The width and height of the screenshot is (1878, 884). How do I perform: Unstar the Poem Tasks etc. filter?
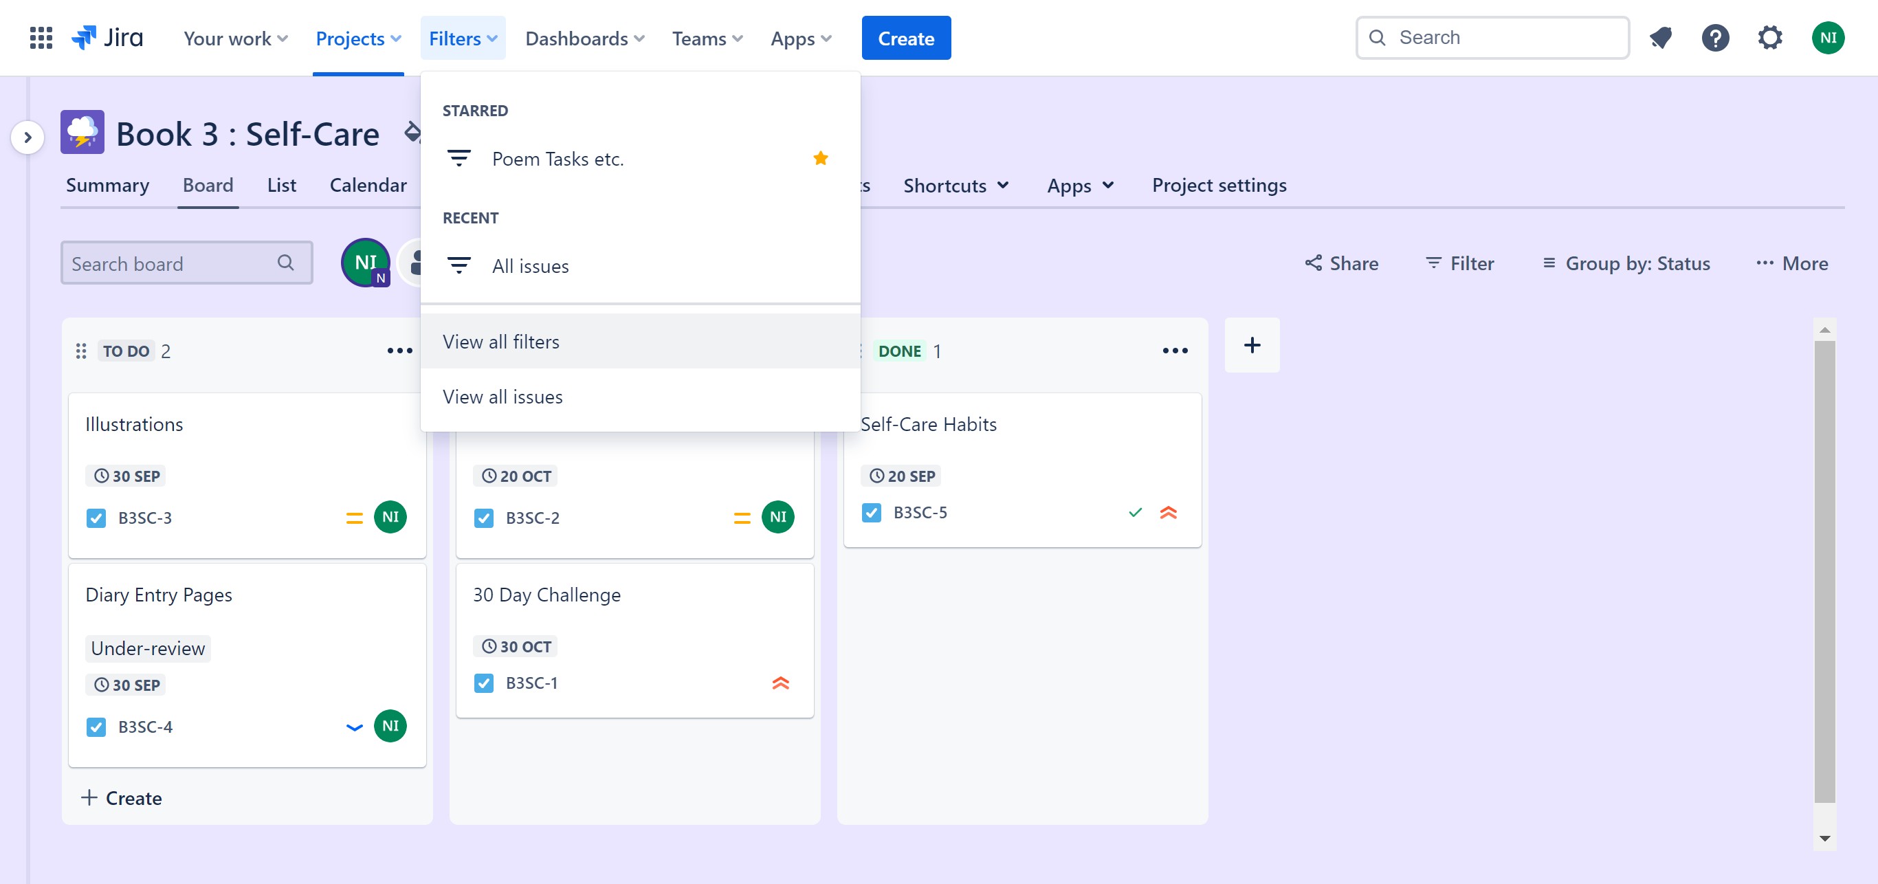point(820,158)
